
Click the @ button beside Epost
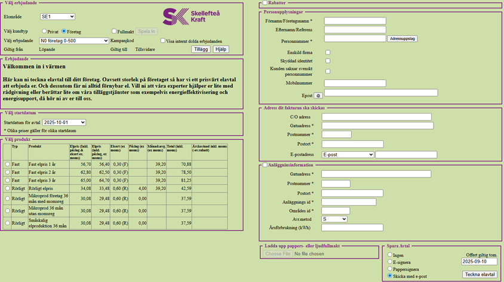(318, 95)
